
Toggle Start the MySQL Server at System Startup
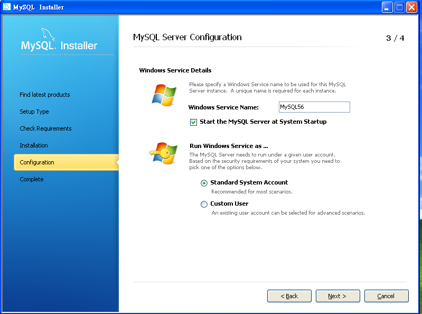[193, 122]
